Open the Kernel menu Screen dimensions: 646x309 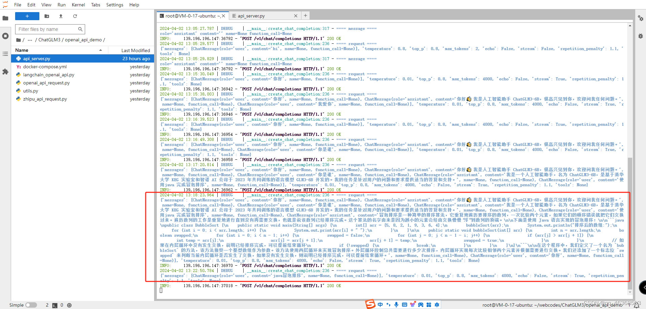(78, 5)
